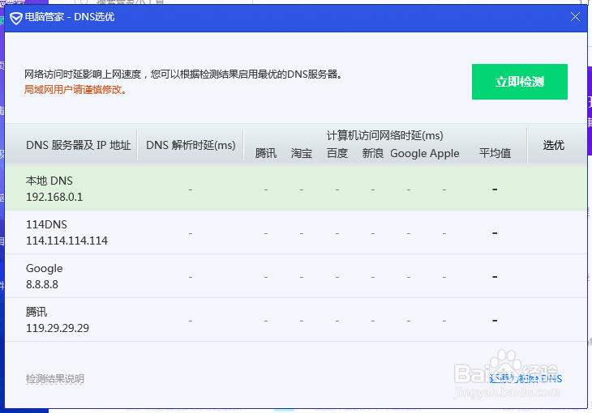This screenshot has height=413, width=592.
Task: Click IP address 8.8.8.8
Action: 42,284
